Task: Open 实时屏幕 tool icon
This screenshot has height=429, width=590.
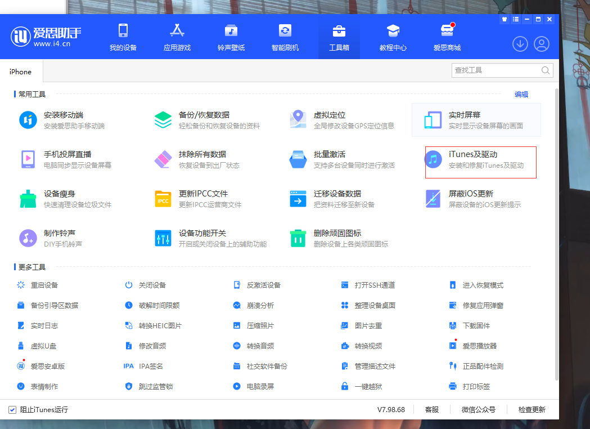Action: point(433,120)
